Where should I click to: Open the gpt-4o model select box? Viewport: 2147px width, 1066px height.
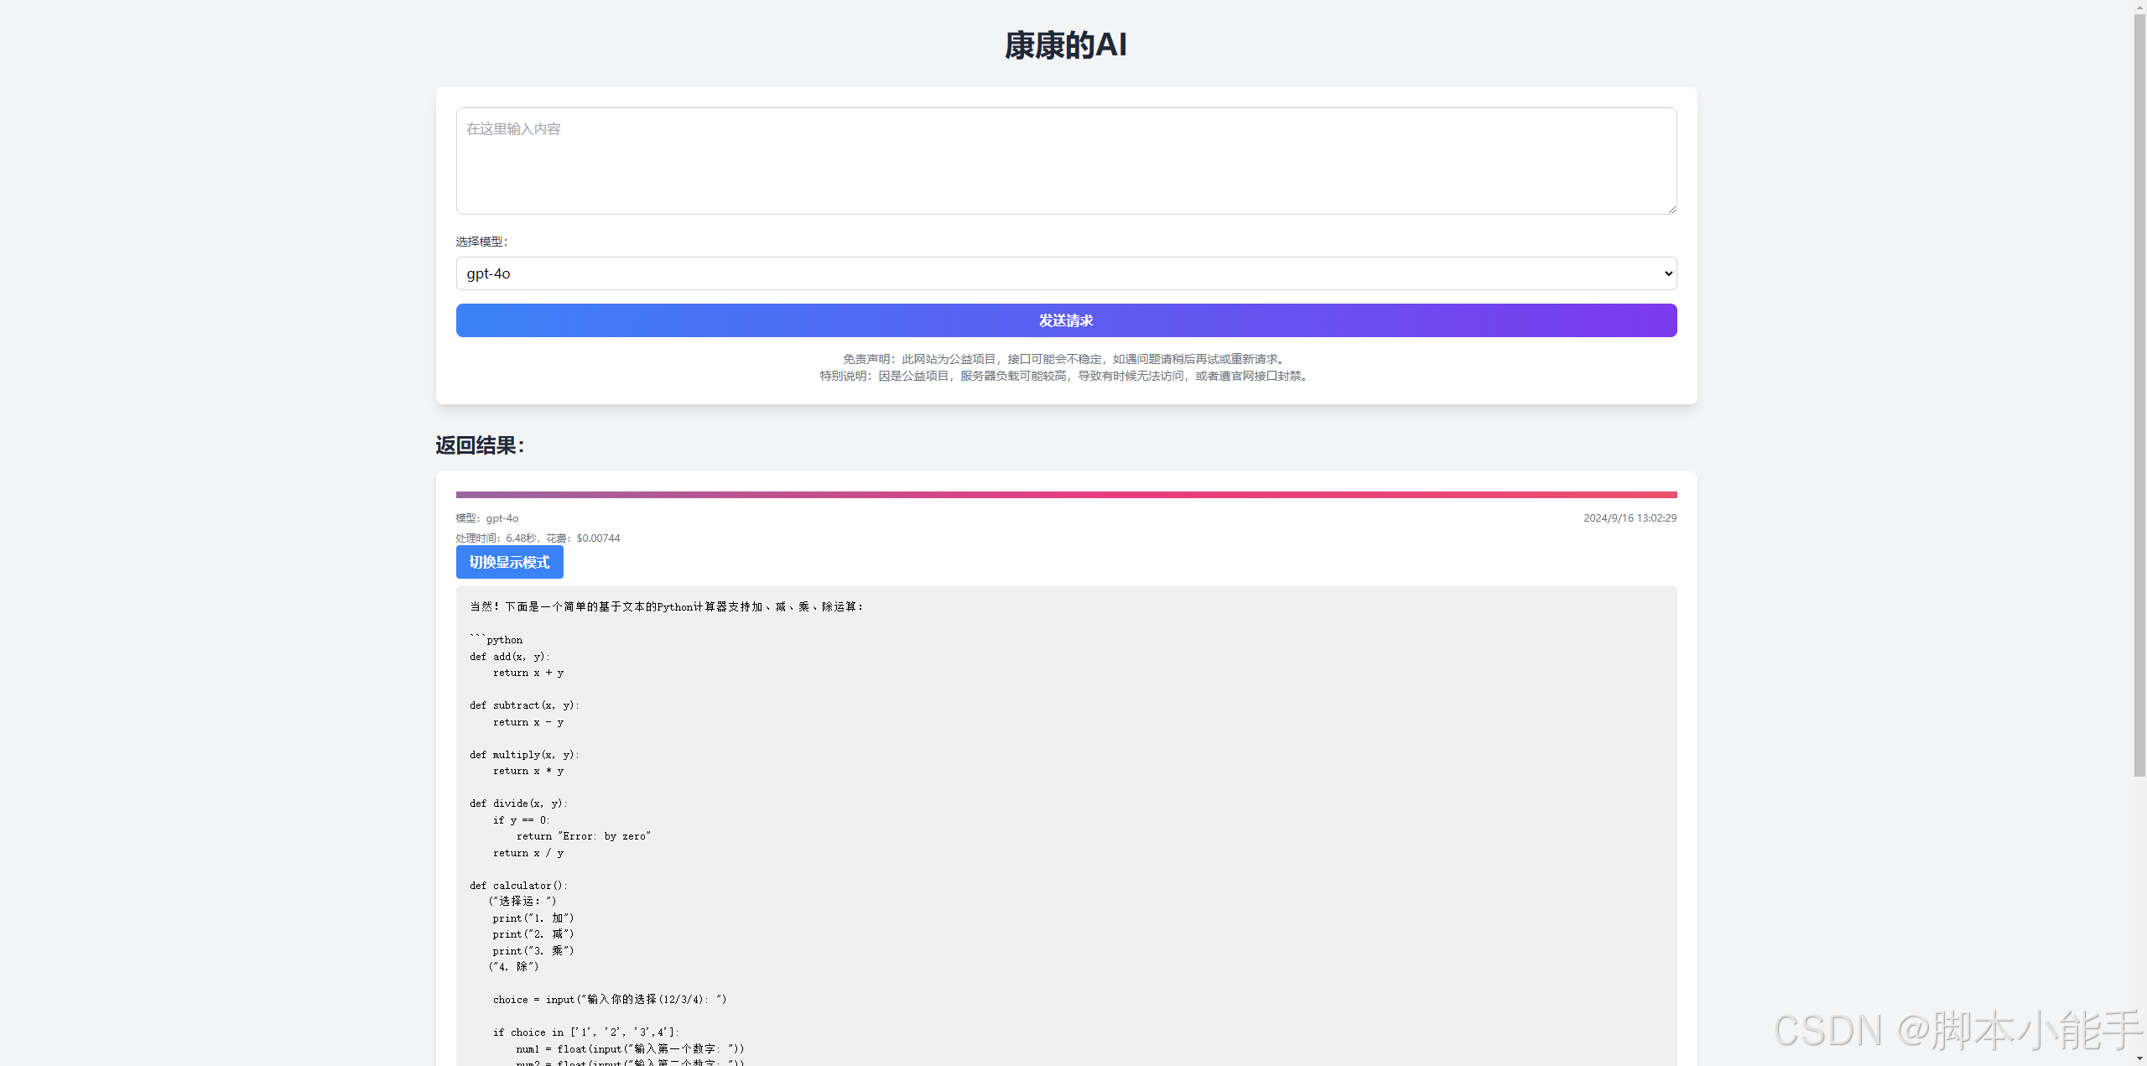coord(1065,273)
